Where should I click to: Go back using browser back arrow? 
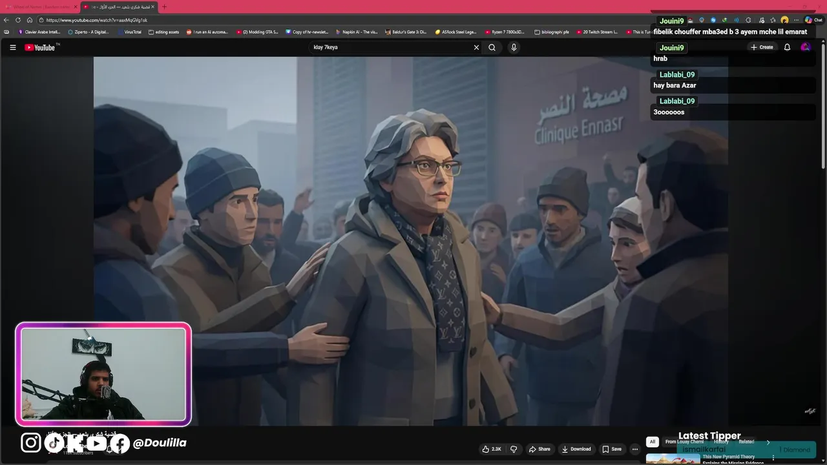6,20
